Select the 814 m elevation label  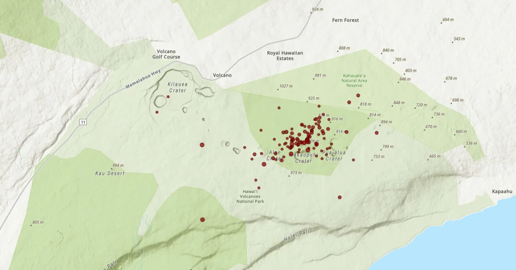point(375,115)
